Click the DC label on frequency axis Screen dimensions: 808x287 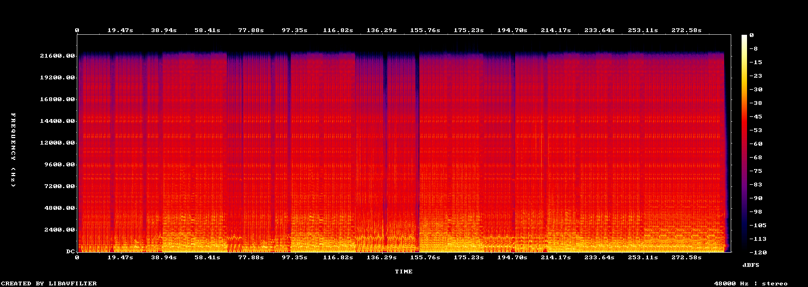(70, 252)
